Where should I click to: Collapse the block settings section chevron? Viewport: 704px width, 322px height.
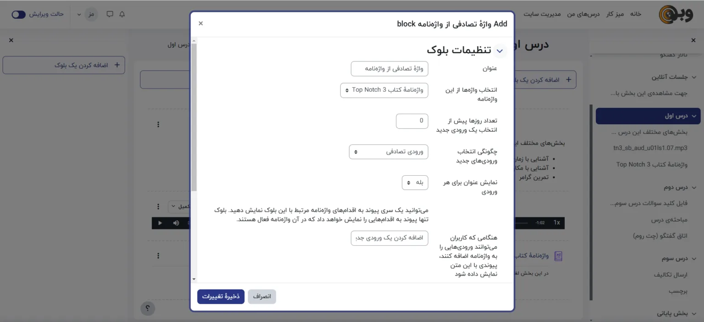(x=500, y=51)
